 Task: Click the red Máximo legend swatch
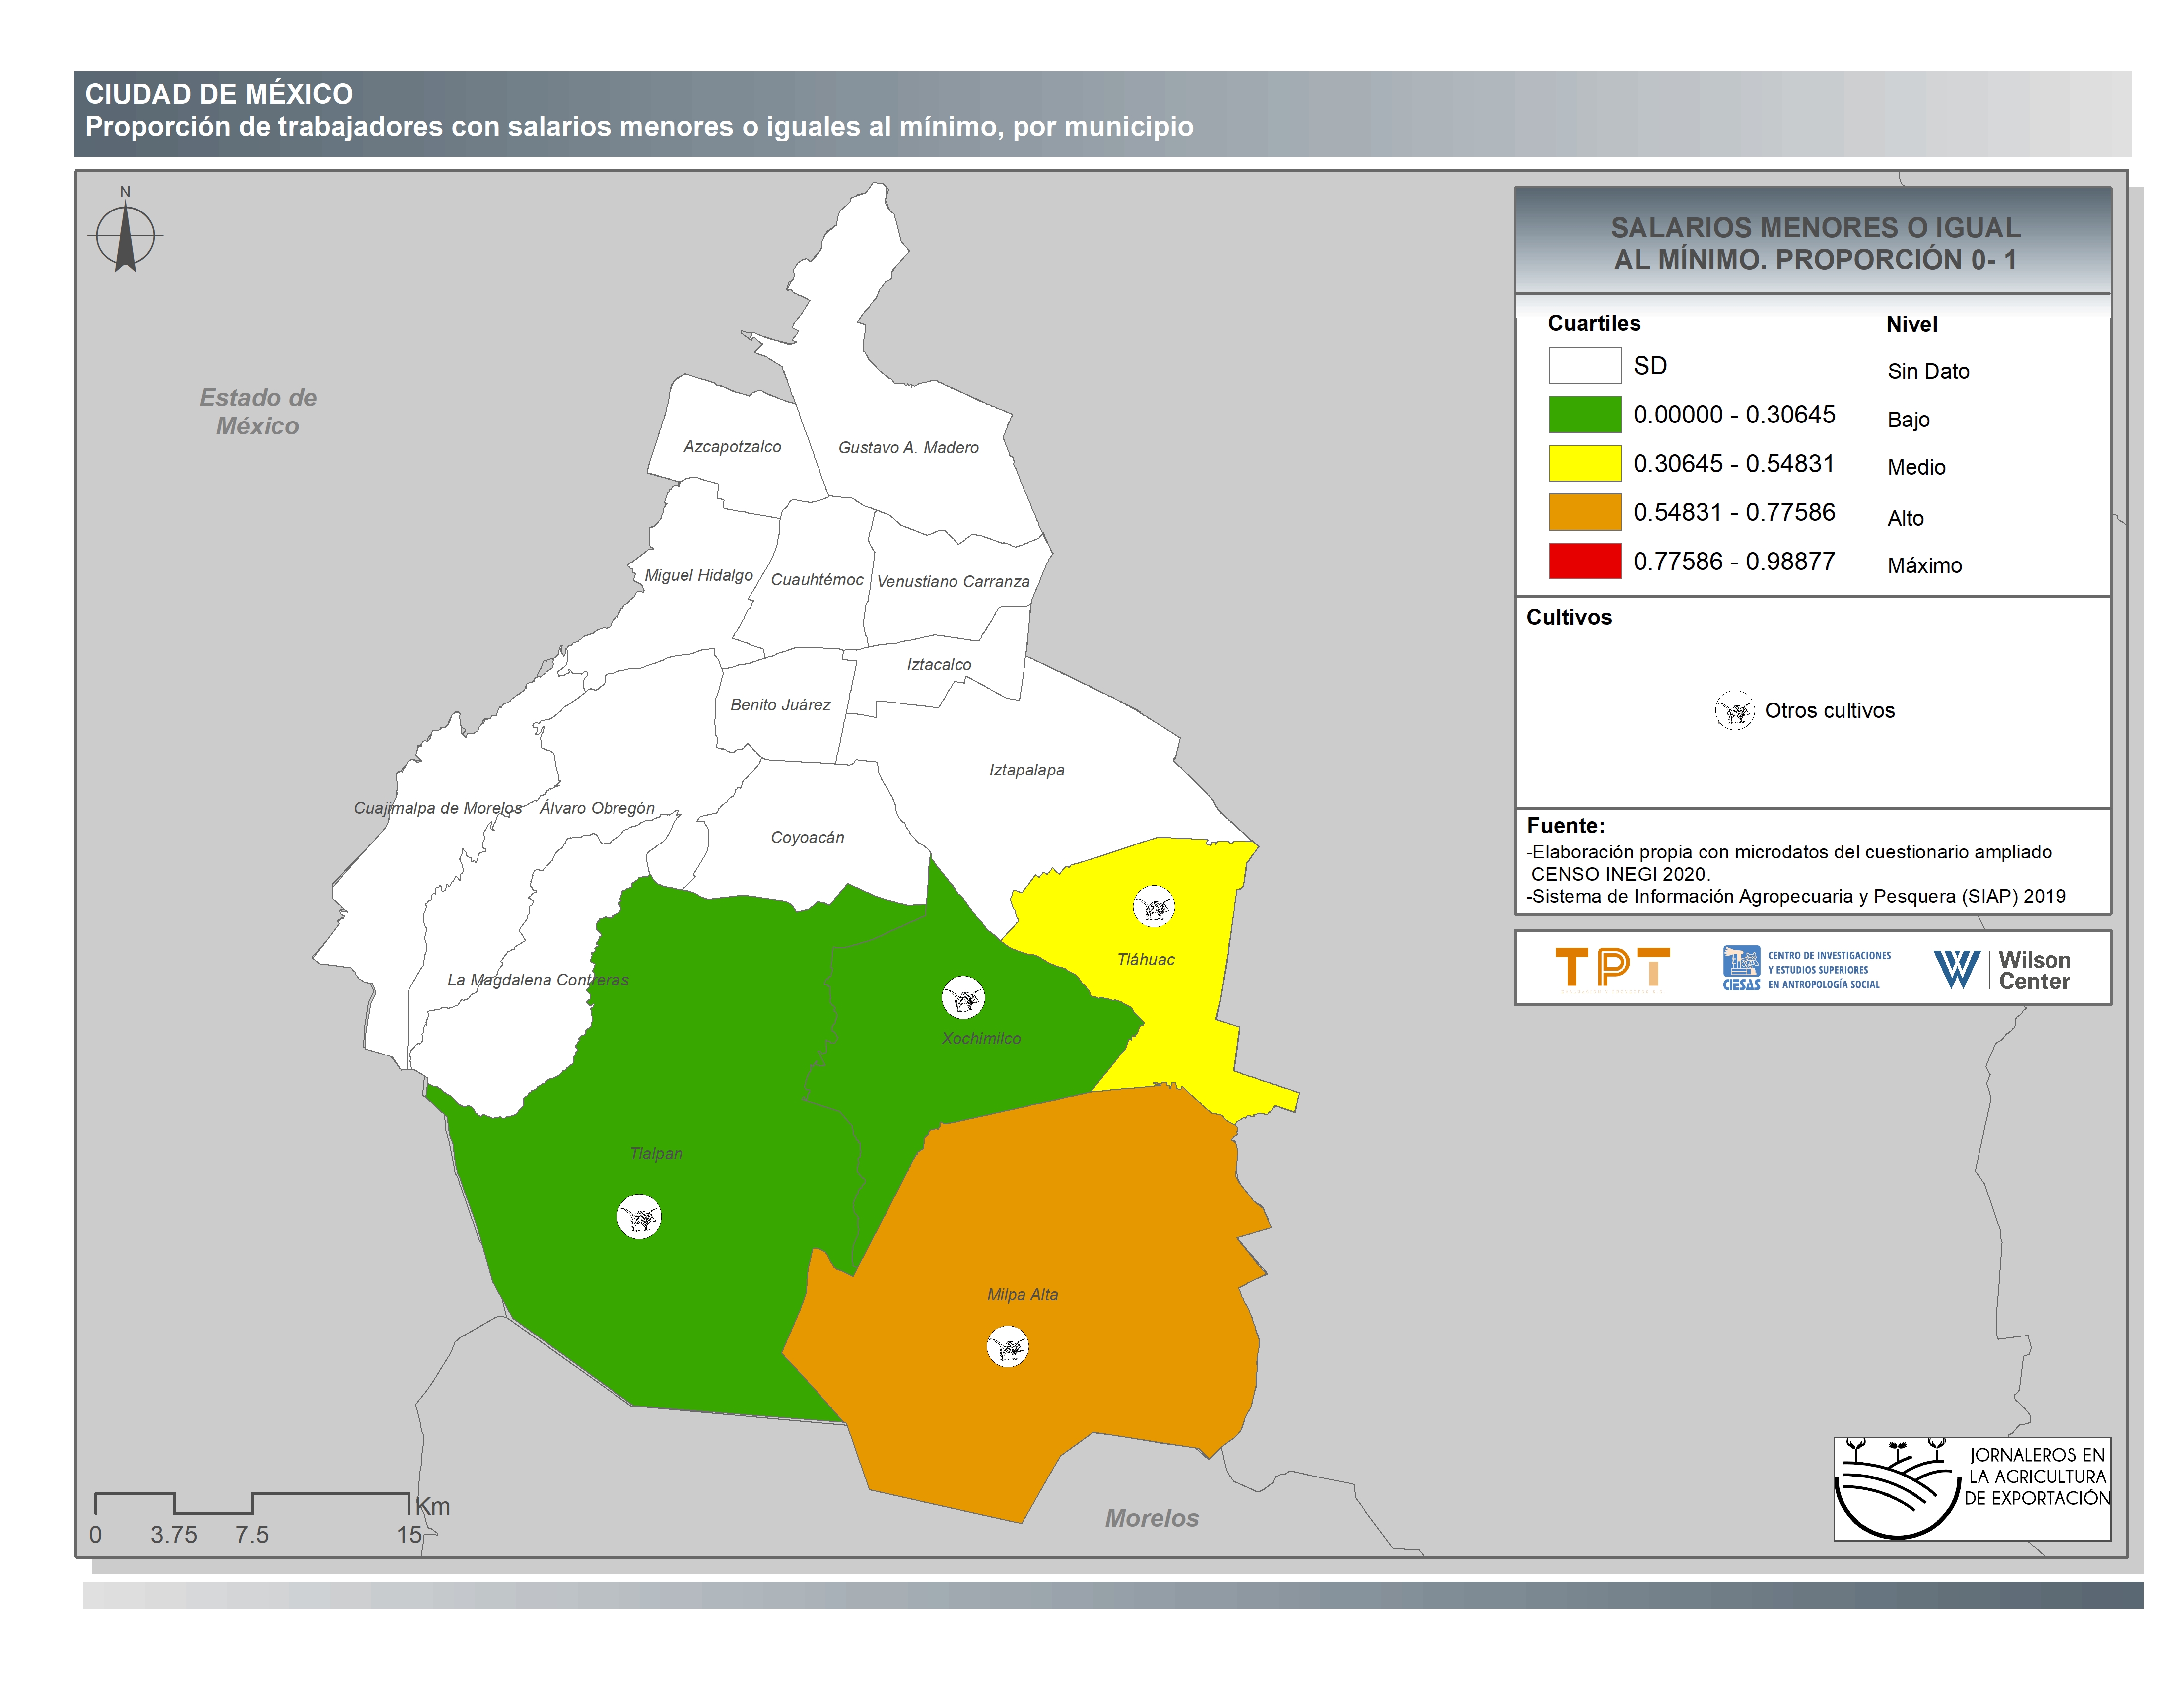pos(1584,561)
